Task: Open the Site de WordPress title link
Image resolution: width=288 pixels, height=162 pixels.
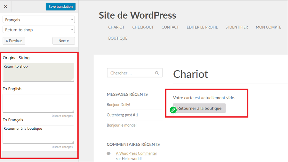Action: click(137, 15)
